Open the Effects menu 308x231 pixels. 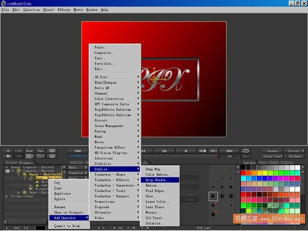click(63, 10)
